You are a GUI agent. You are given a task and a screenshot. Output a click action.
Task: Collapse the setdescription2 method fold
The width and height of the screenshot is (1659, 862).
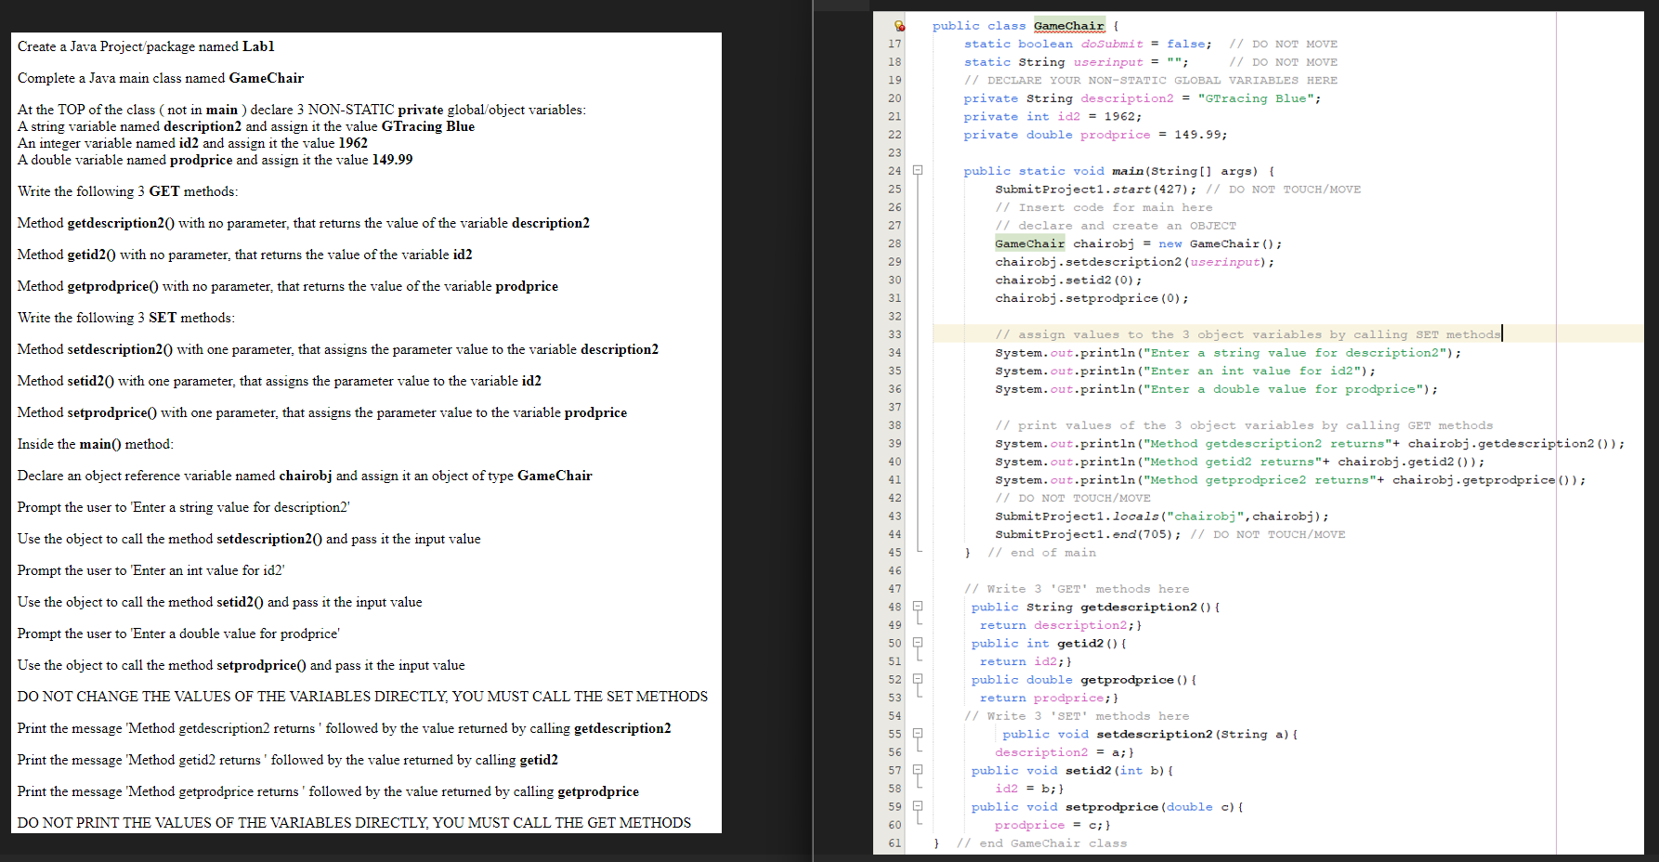[916, 733]
